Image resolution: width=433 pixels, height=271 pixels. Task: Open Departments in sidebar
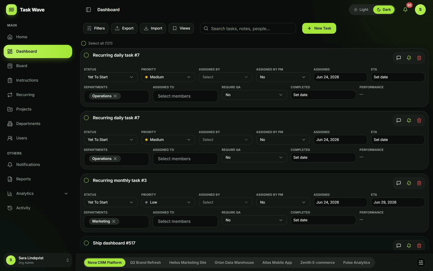[x=38, y=124]
